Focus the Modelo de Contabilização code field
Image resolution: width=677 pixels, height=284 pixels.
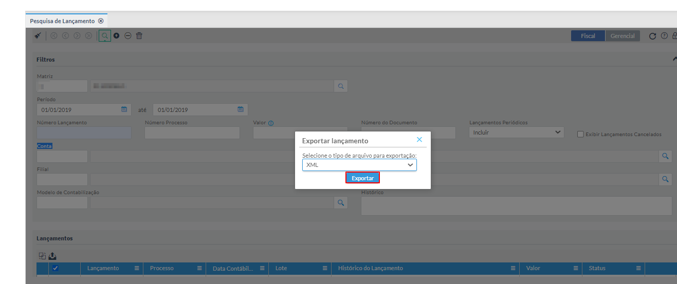(62, 203)
